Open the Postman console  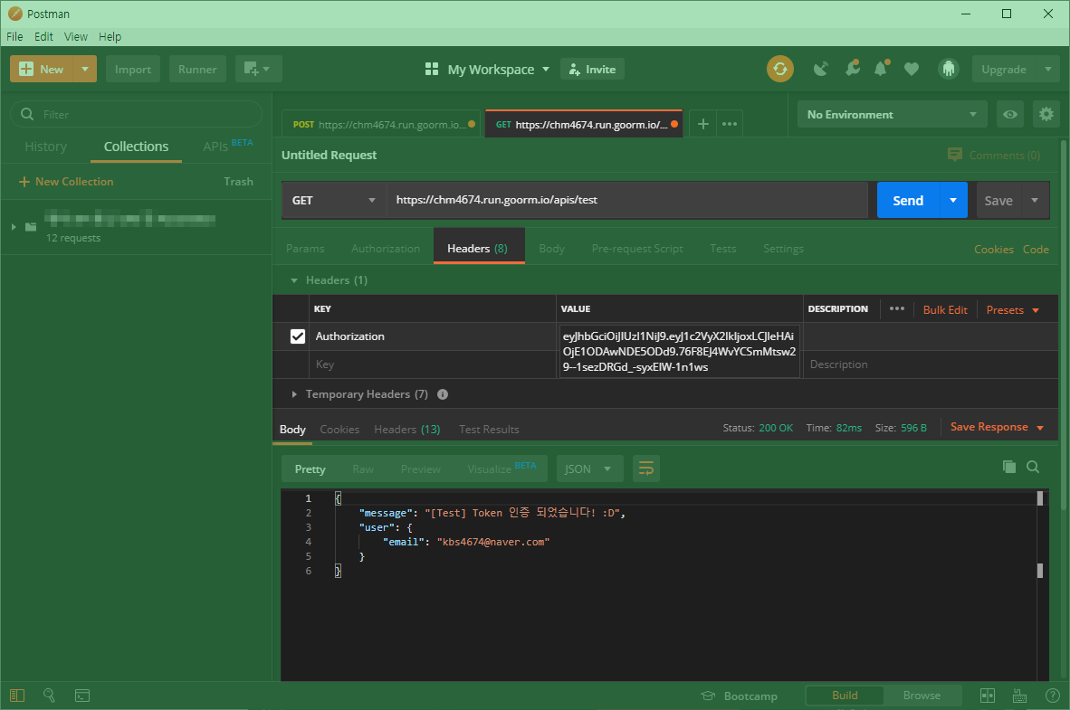pyautogui.click(x=81, y=695)
